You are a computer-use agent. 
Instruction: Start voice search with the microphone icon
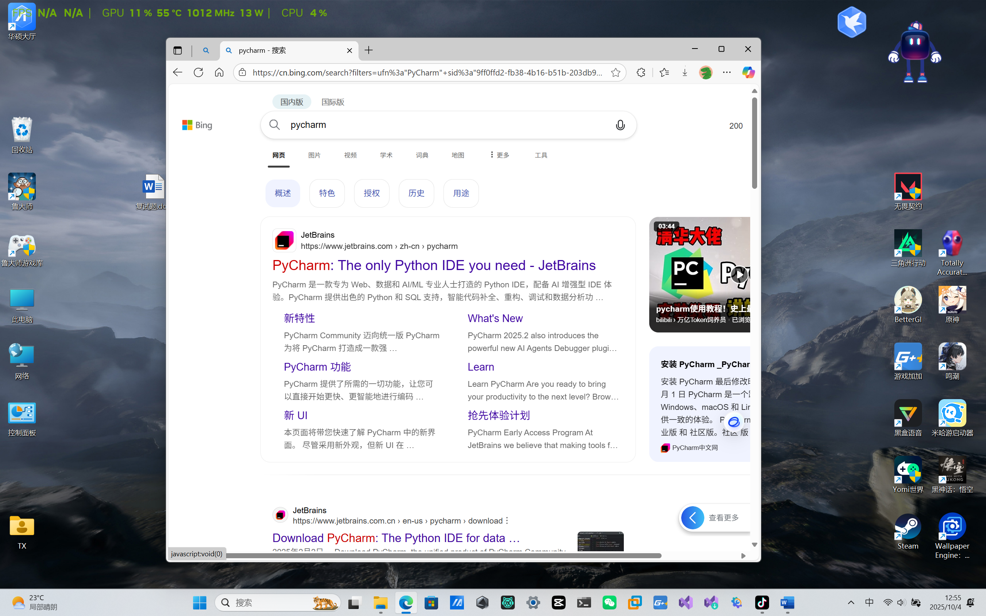click(x=620, y=125)
